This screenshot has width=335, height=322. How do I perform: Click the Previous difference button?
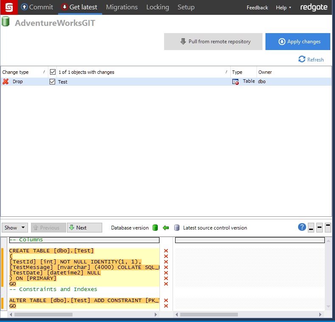tap(48, 228)
